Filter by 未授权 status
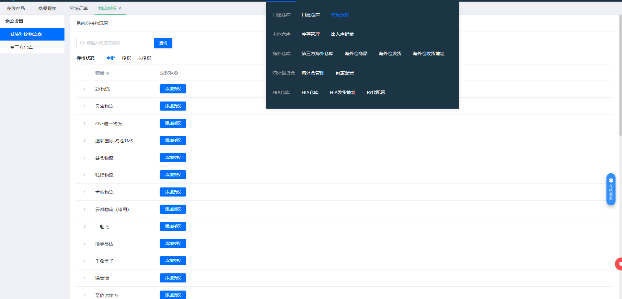 (x=144, y=58)
